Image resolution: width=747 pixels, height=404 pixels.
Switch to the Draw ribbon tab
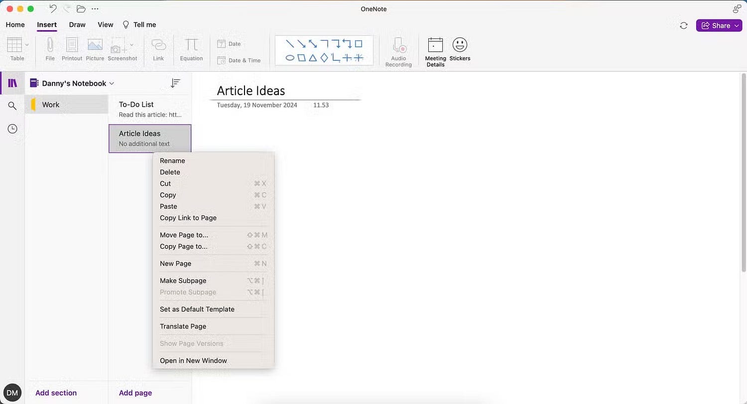point(77,24)
